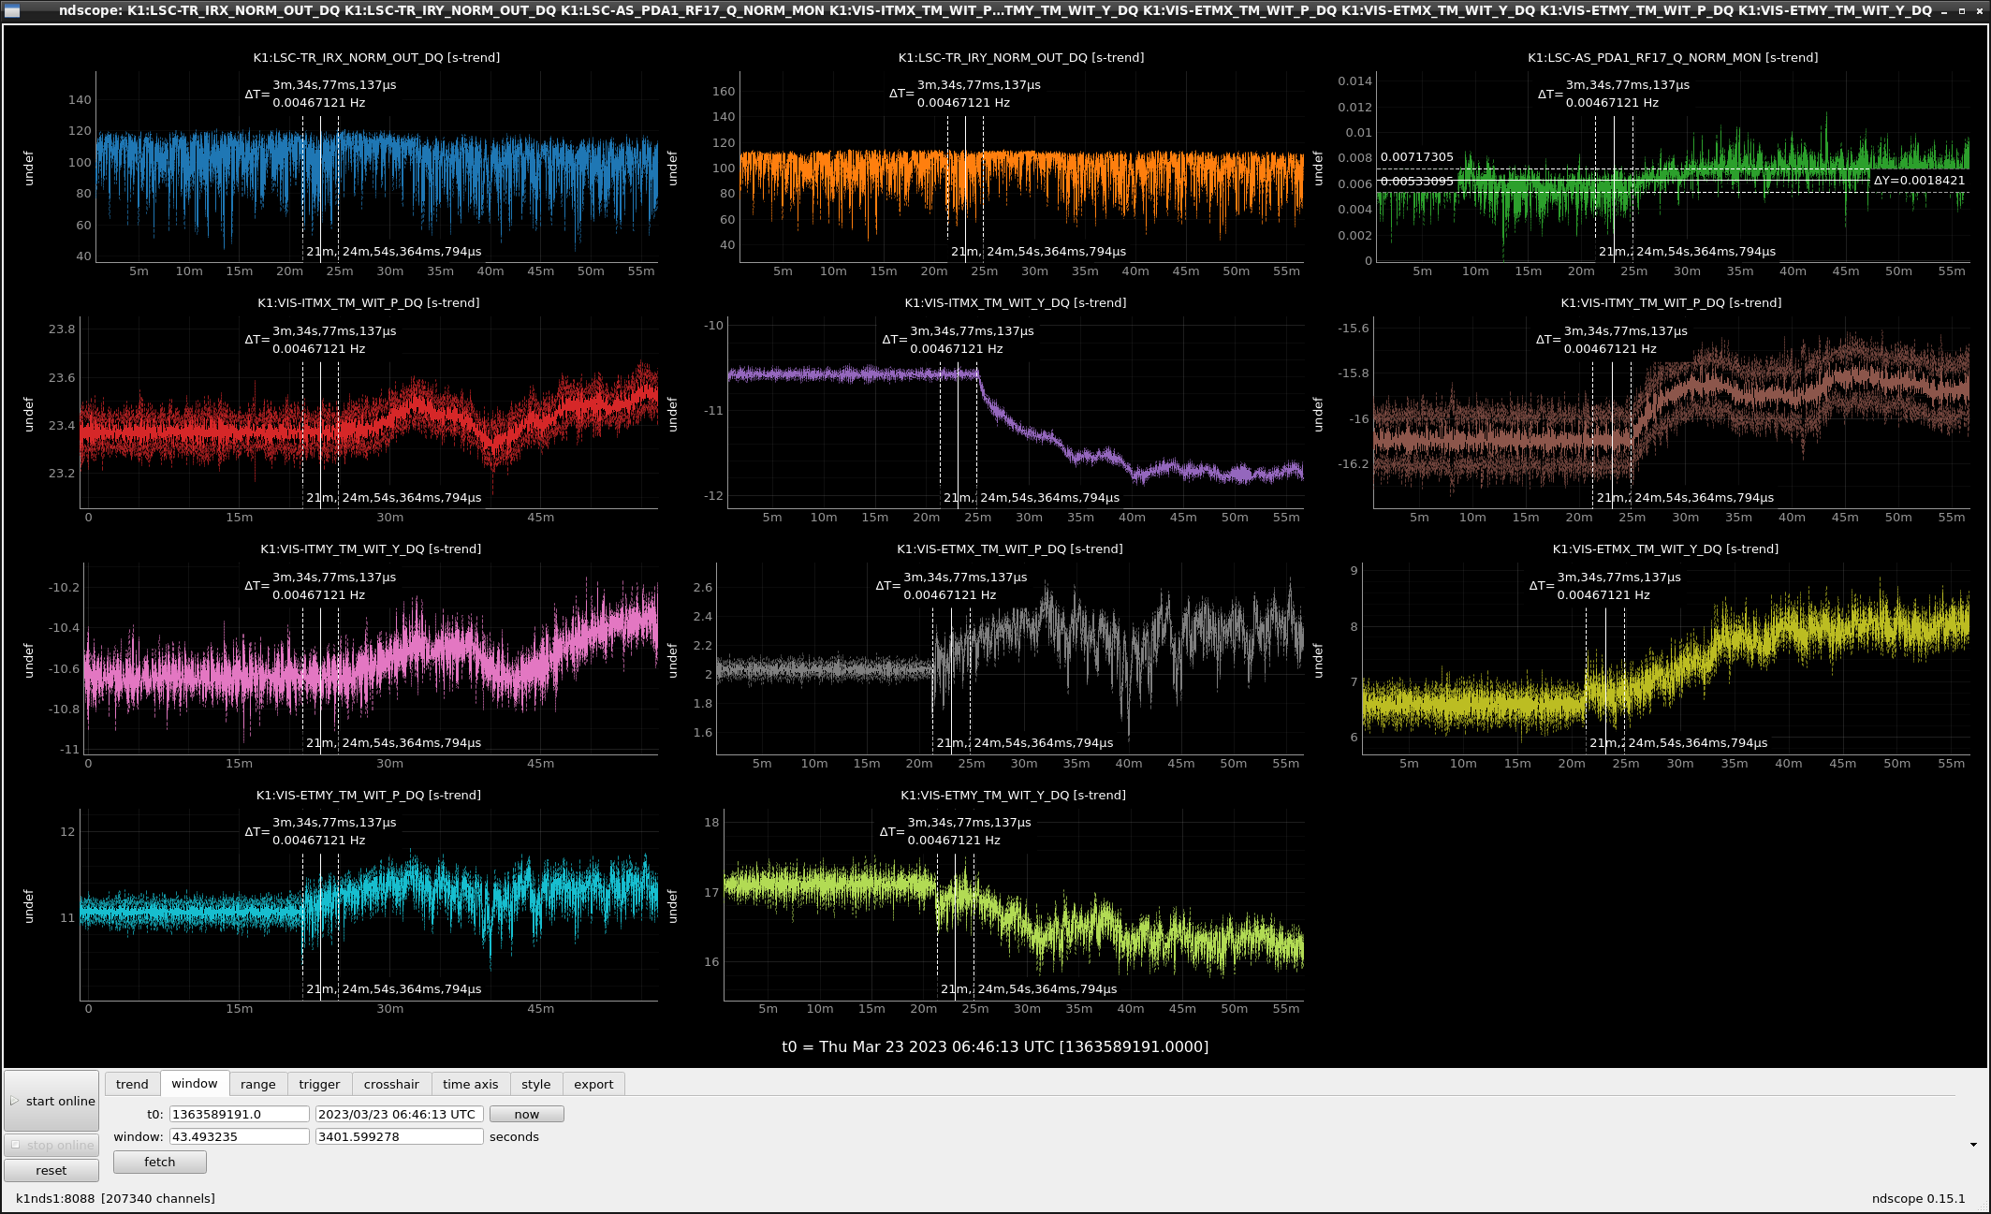1991x1214 pixels.
Task: Click the K1:VIS-ITMY_TM_WIT_P_DQ plot title
Action: tap(1671, 302)
